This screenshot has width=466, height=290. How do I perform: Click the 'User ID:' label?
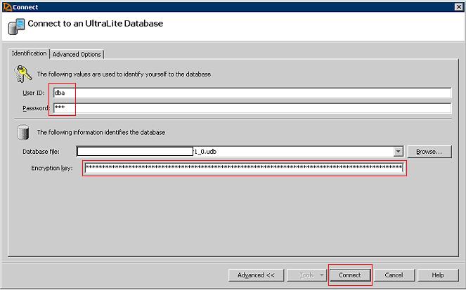tap(34, 93)
